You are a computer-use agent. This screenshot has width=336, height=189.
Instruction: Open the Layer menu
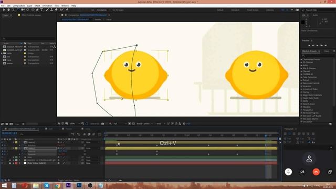tap(30, 6)
